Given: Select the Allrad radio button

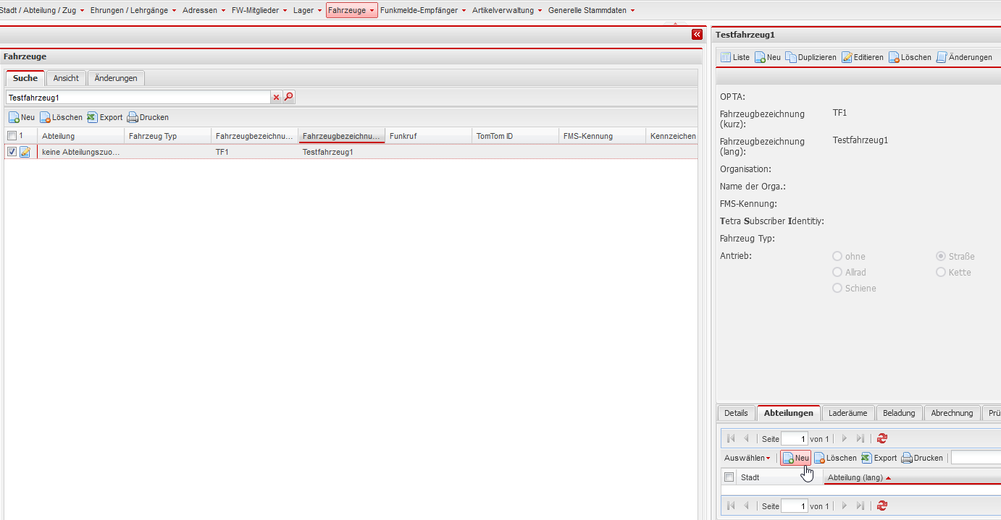Looking at the screenshot, I should click(x=837, y=272).
